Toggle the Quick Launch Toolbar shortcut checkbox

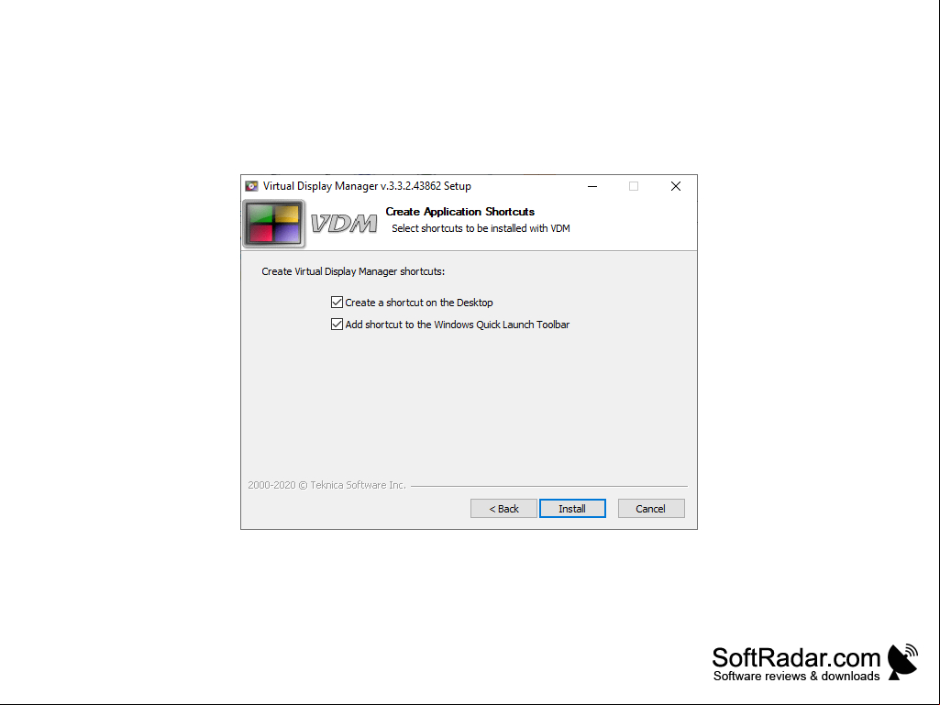pyautogui.click(x=337, y=325)
